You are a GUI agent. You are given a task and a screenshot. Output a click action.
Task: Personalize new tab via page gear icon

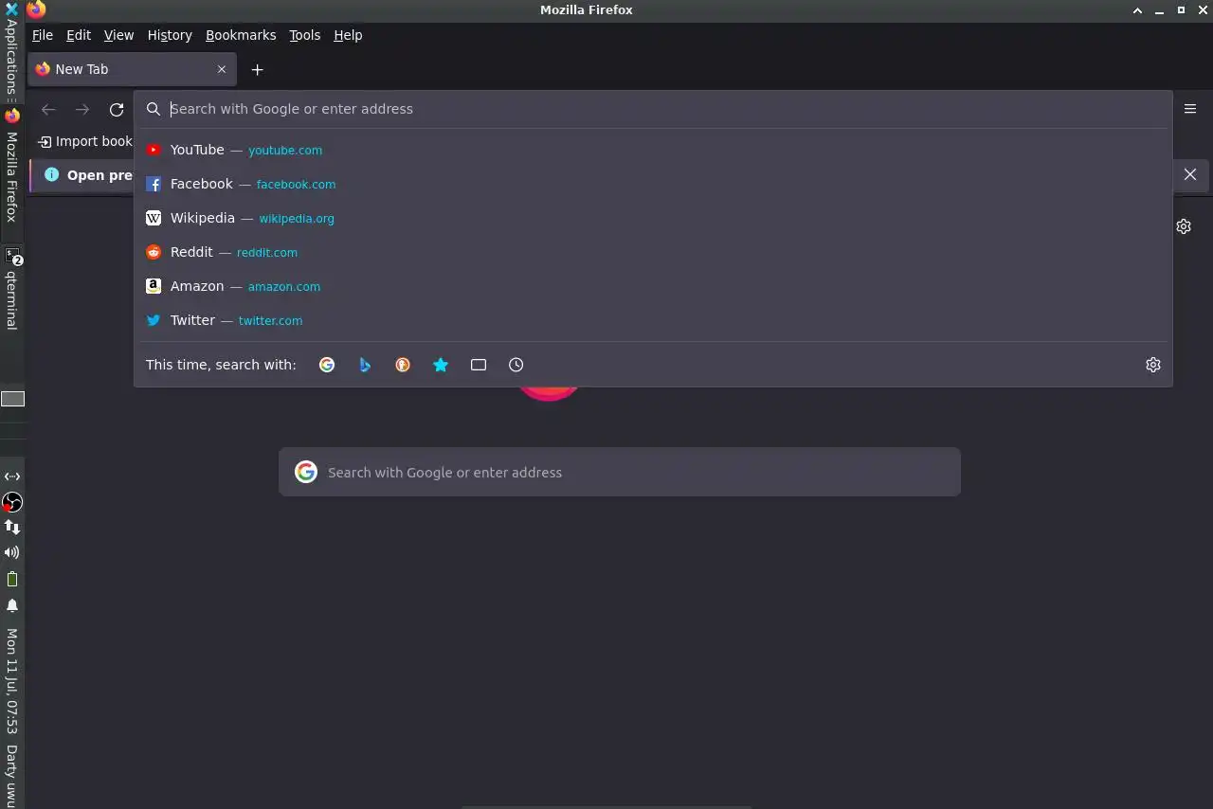click(x=1184, y=226)
